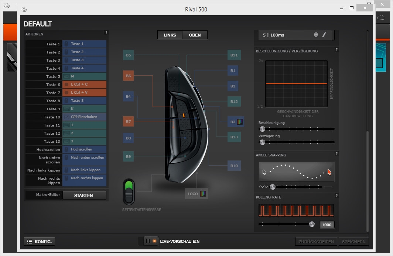Select the 5 | 100ms list entry

pyautogui.click(x=295, y=35)
